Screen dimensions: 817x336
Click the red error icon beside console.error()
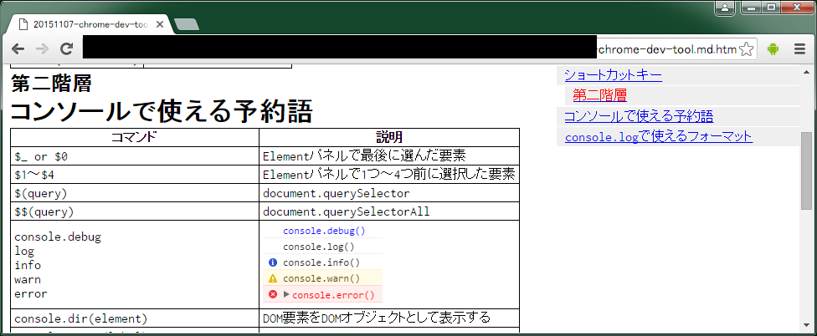[x=273, y=294]
